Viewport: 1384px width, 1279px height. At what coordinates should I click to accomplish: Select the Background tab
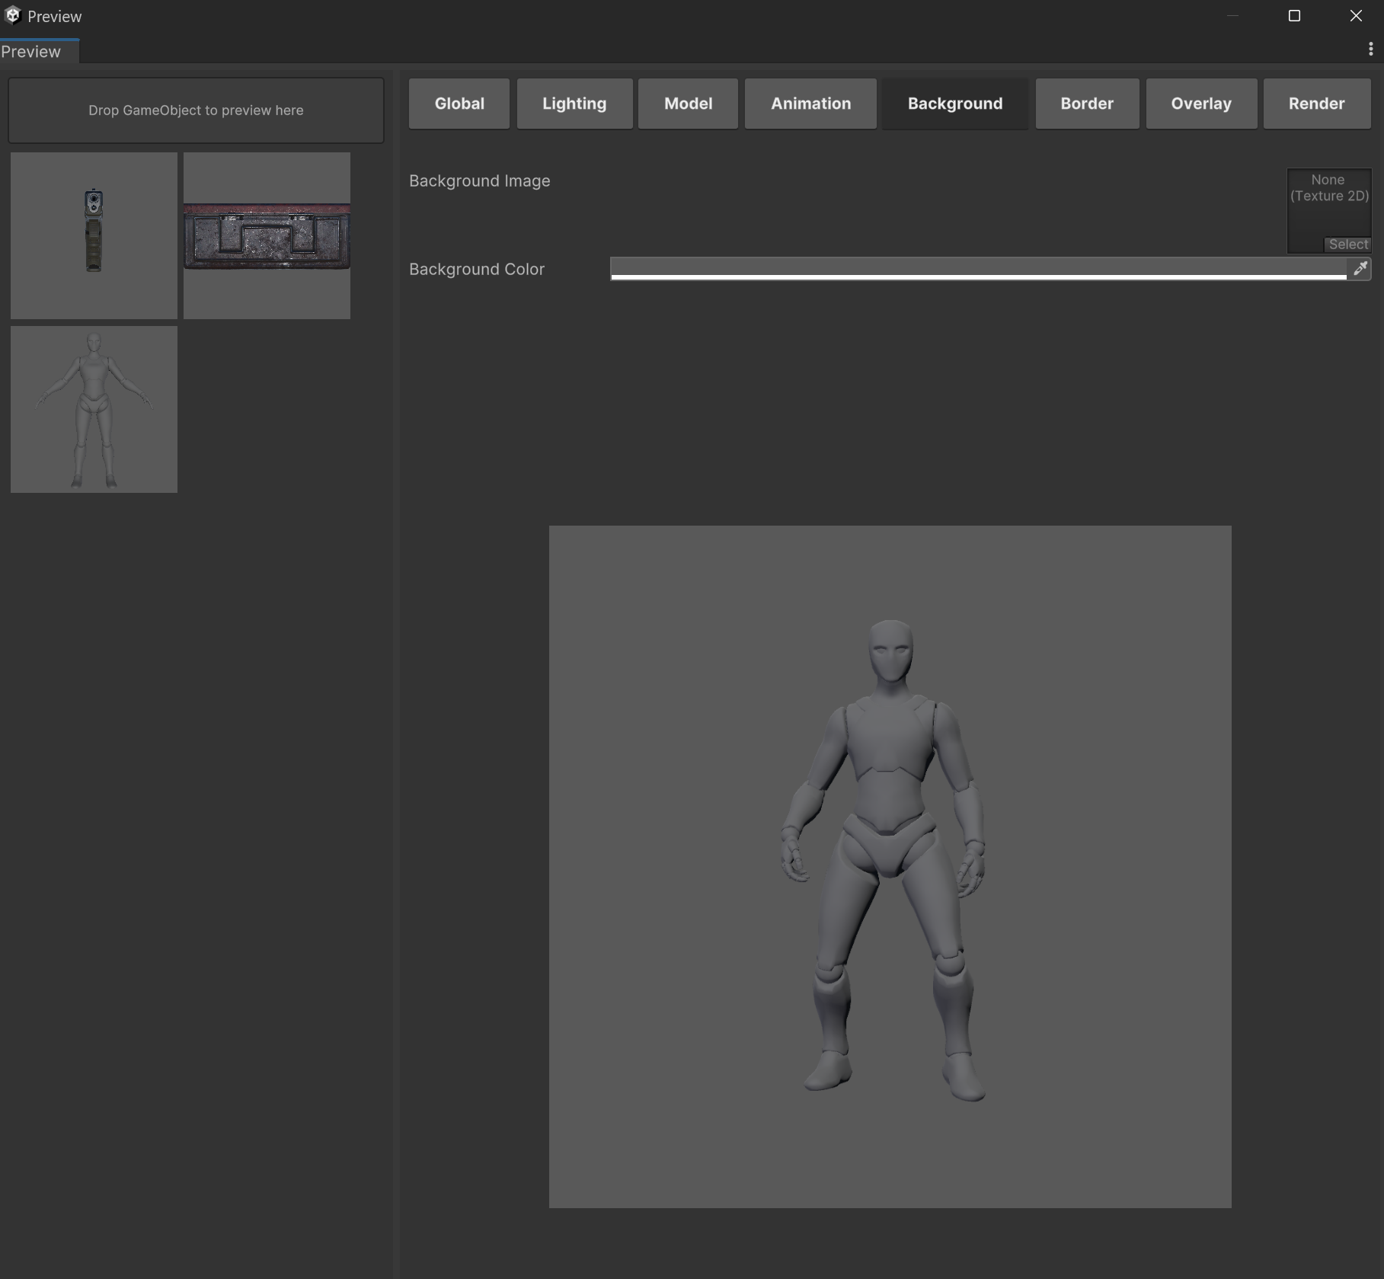point(954,104)
